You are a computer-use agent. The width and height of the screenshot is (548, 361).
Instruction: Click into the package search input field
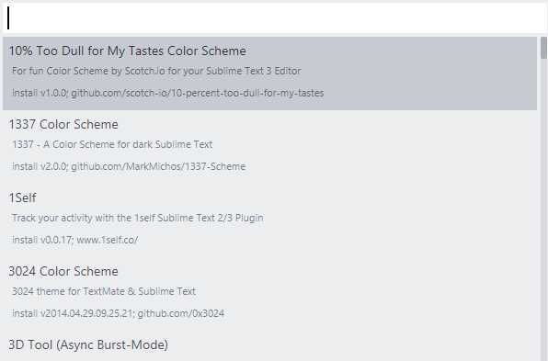point(274,18)
